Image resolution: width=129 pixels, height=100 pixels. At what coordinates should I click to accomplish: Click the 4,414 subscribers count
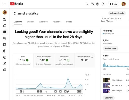coord(106,40)
